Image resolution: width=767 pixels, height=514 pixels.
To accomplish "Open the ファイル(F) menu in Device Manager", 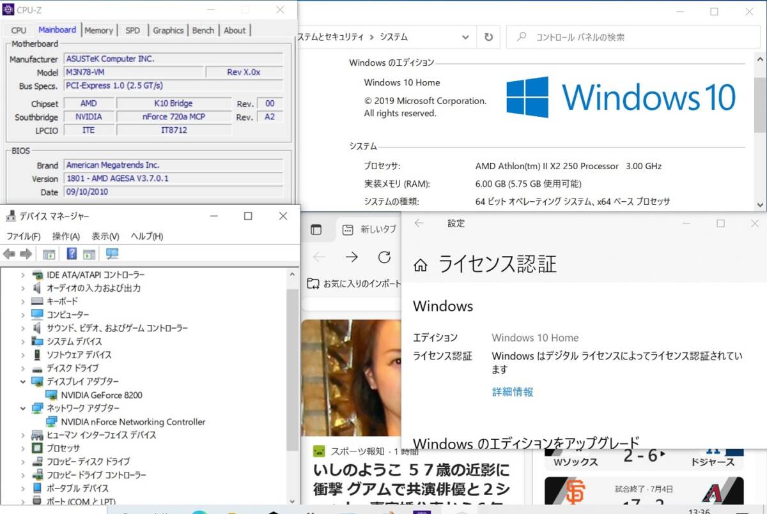I will (x=23, y=236).
